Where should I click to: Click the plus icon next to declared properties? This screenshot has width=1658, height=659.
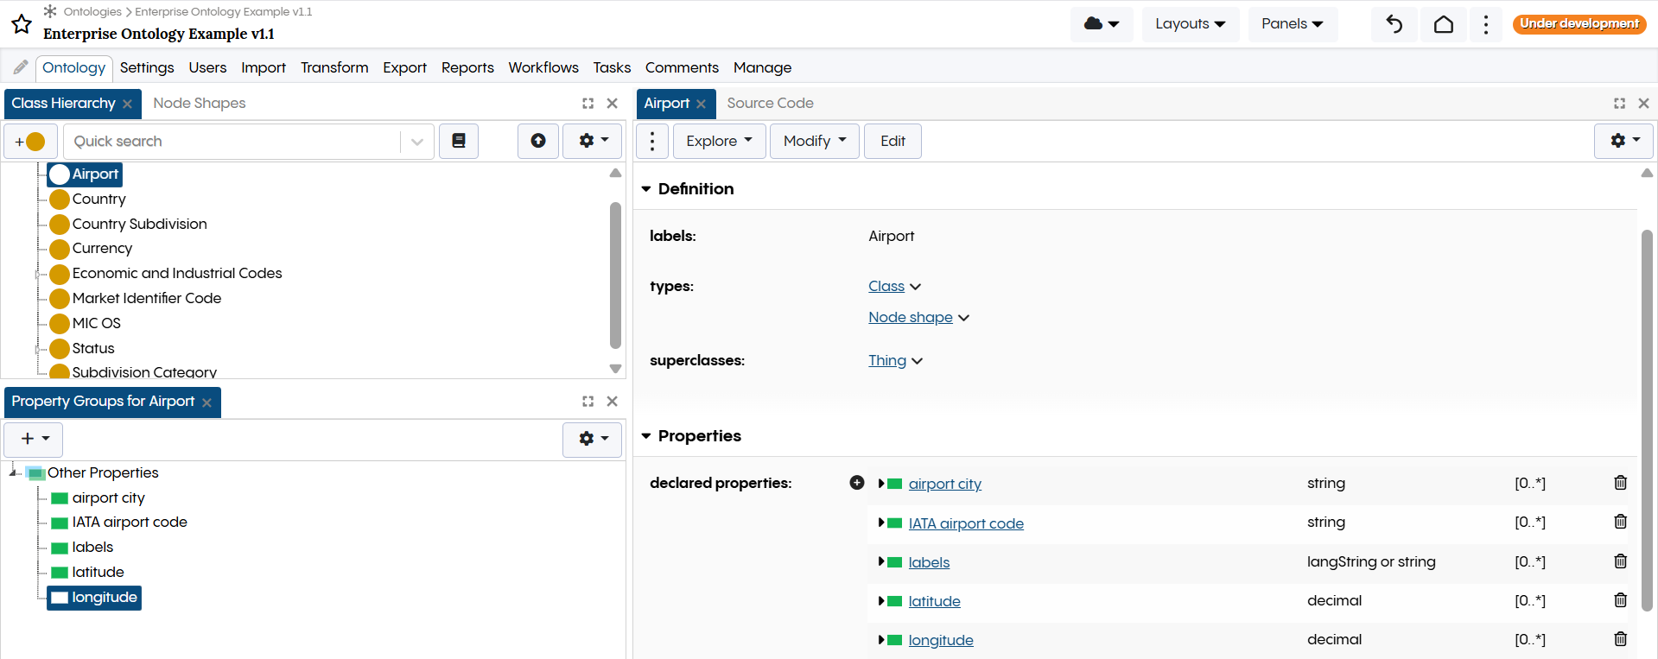click(856, 483)
